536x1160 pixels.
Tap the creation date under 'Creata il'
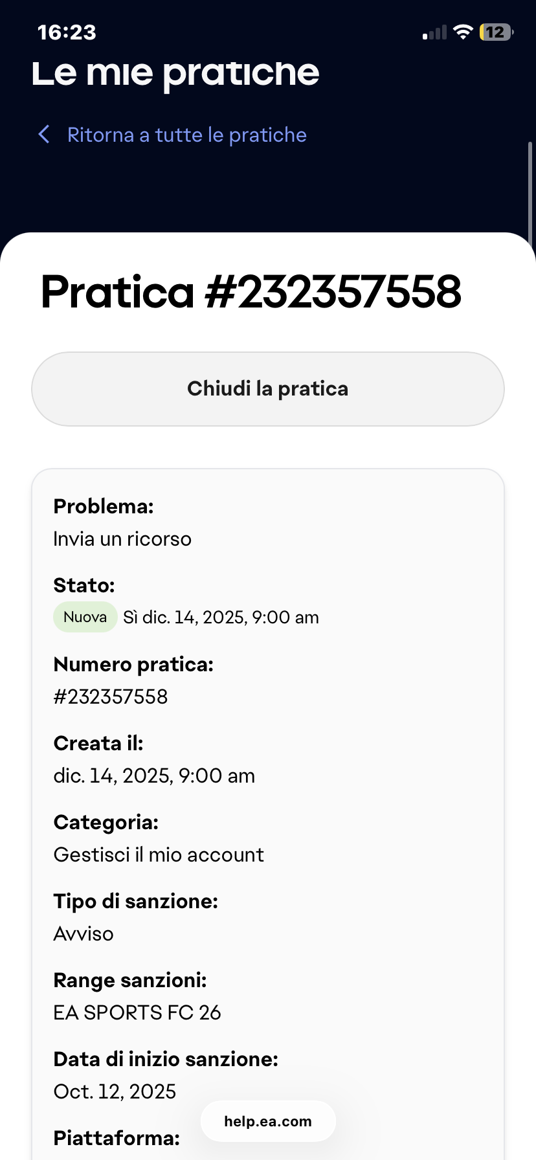pos(154,775)
